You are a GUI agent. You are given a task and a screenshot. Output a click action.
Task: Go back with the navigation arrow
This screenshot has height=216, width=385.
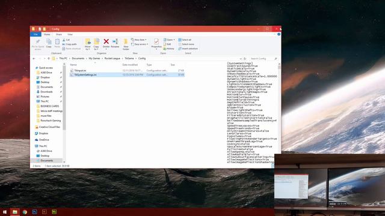(34, 59)
